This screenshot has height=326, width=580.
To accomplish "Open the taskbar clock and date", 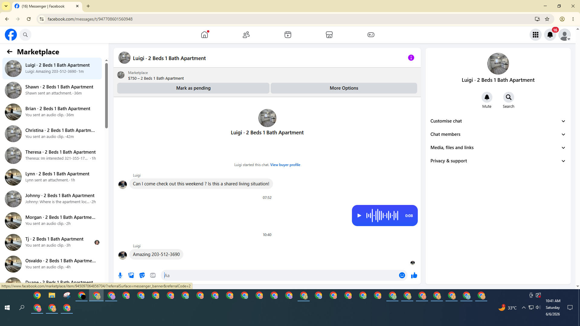I will click(x=553, y=308).
